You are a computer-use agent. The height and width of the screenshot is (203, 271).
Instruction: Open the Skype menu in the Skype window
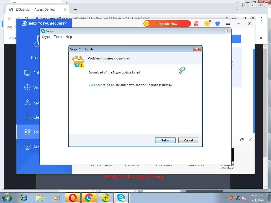[x=46, y=37]
